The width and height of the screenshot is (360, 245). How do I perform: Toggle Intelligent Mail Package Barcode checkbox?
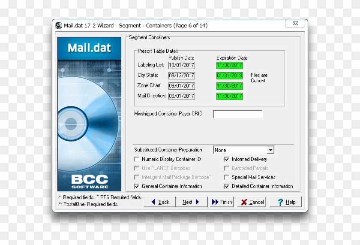tap(137, 177)
